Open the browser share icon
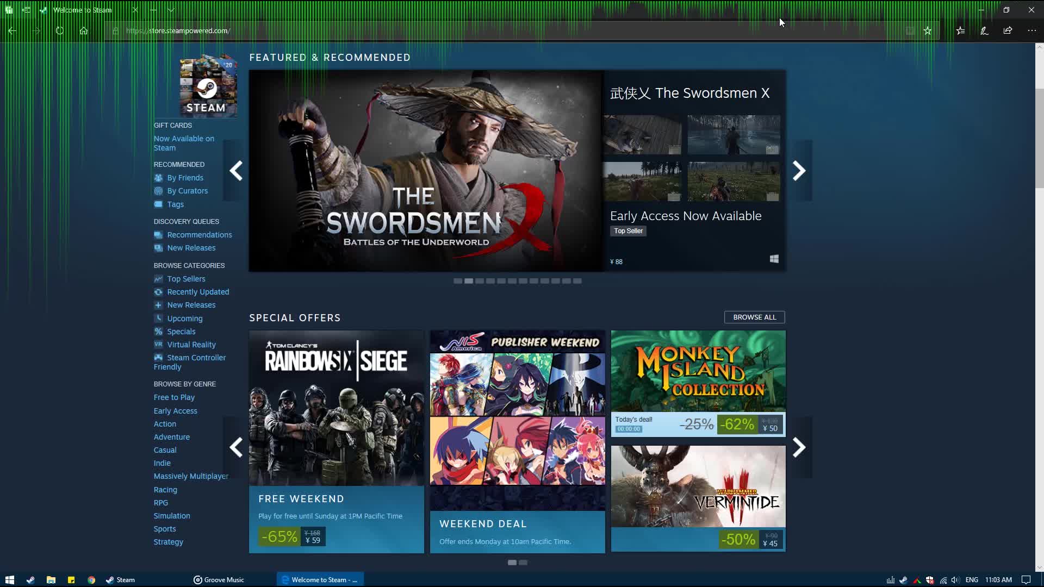The height and width of the screenshot is (587, 1044). (x=1008, y=31)
